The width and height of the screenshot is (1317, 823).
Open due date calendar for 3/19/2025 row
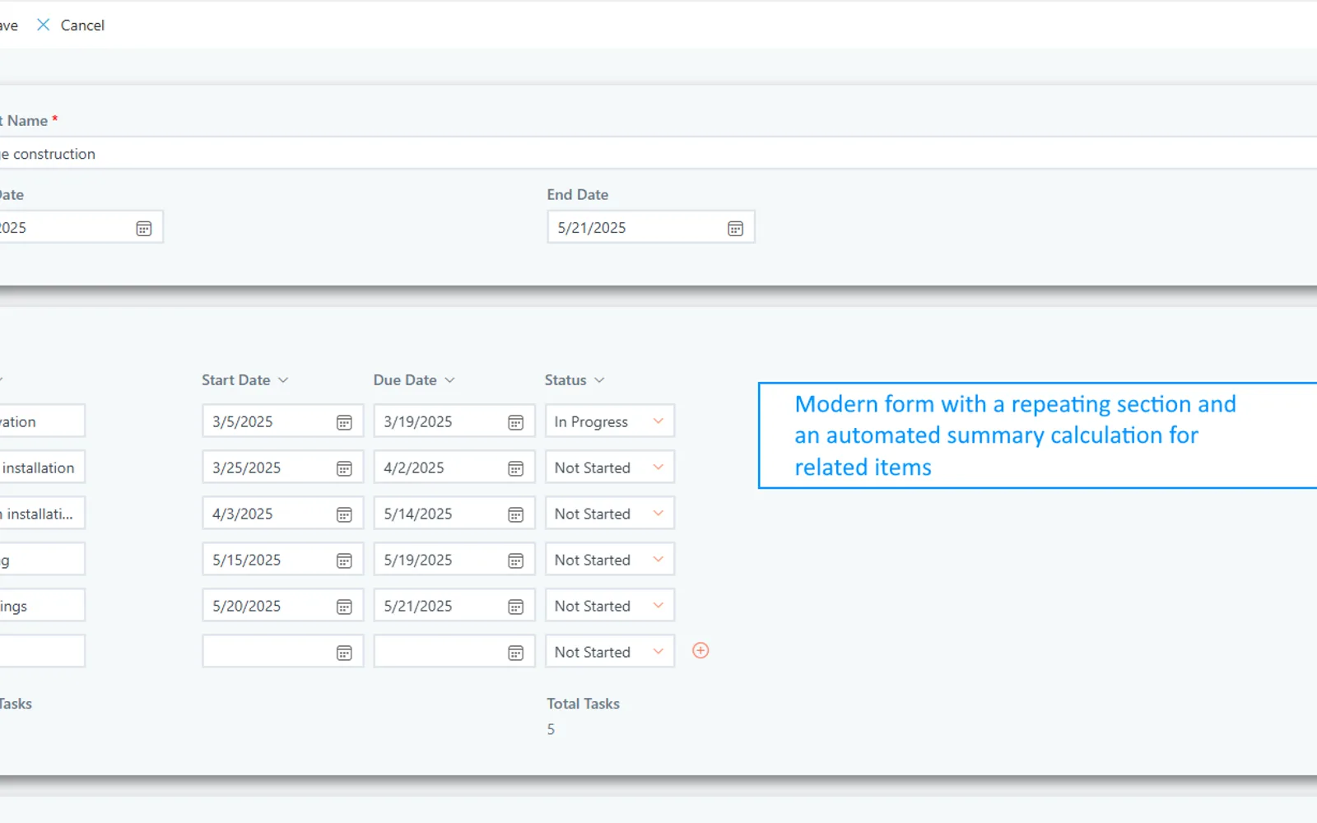(x=515, y=422)
